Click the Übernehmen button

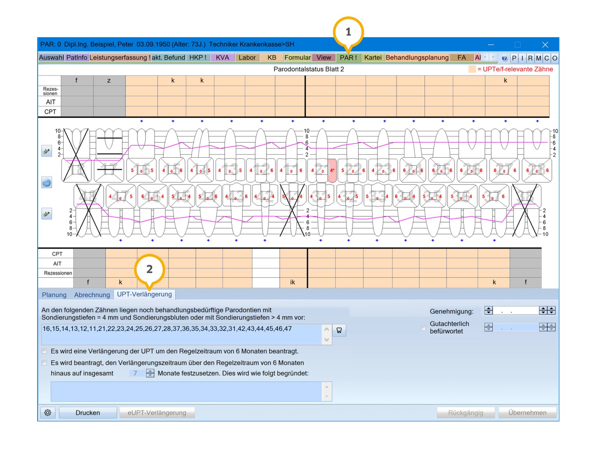pos(527,412)
